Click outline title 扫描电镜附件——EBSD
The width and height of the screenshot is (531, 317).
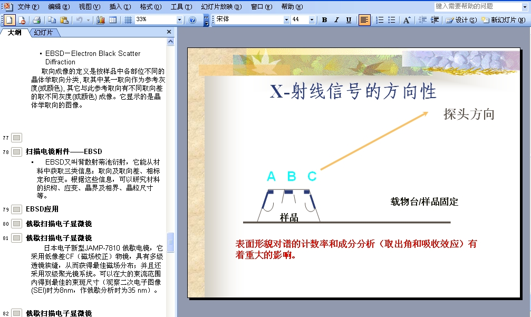(64, 151)
